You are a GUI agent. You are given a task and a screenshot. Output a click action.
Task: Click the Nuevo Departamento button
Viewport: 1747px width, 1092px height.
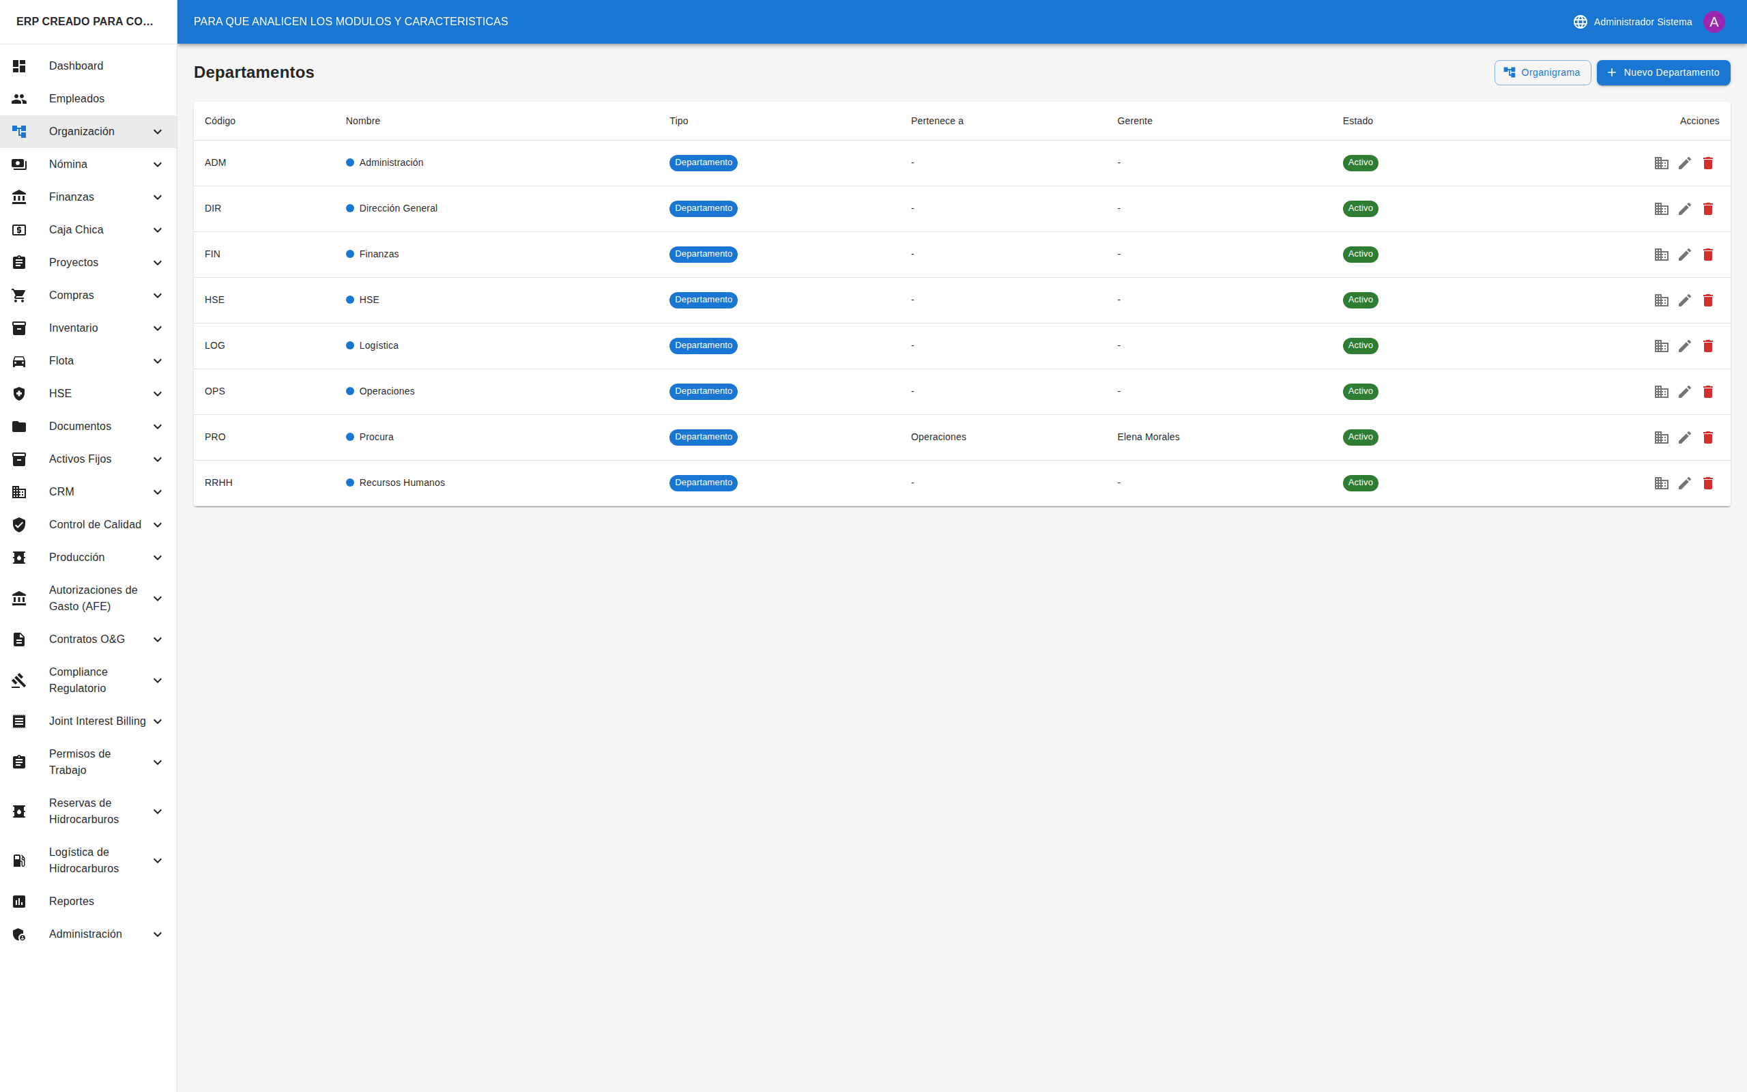[1662, 72]
